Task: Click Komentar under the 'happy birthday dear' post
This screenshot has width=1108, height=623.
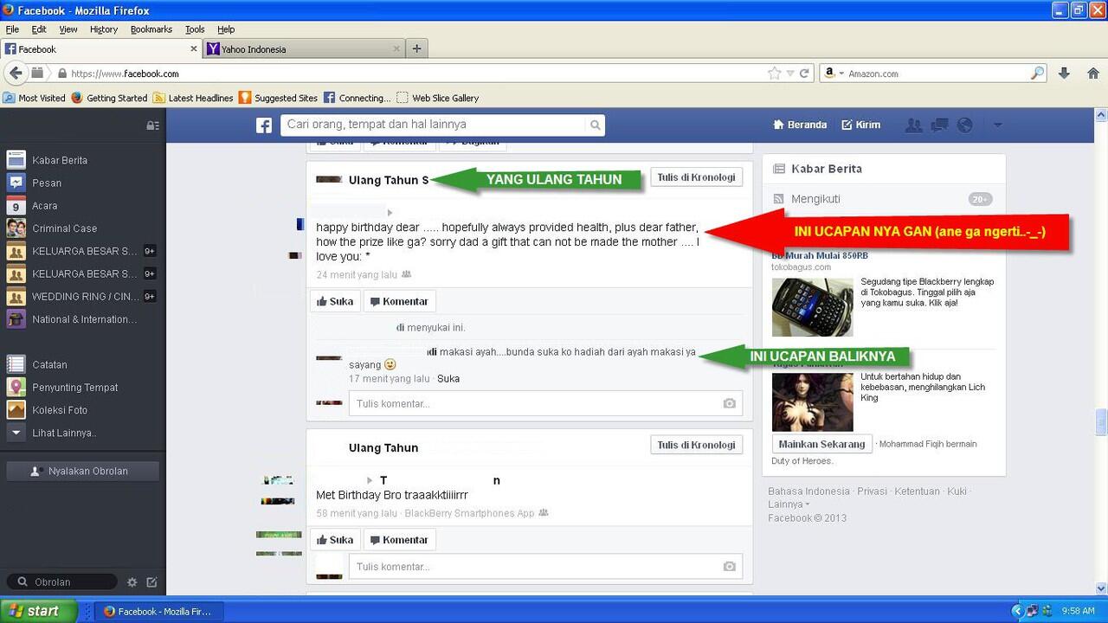Action: coord(399,302)
